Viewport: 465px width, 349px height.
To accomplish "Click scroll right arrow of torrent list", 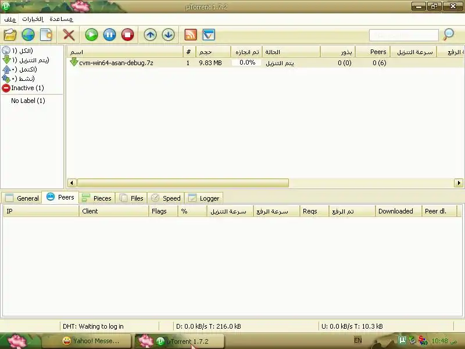I will (459, 183).
